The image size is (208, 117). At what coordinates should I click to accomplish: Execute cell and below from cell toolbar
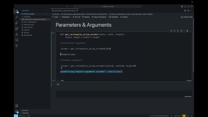click(178, 31)
